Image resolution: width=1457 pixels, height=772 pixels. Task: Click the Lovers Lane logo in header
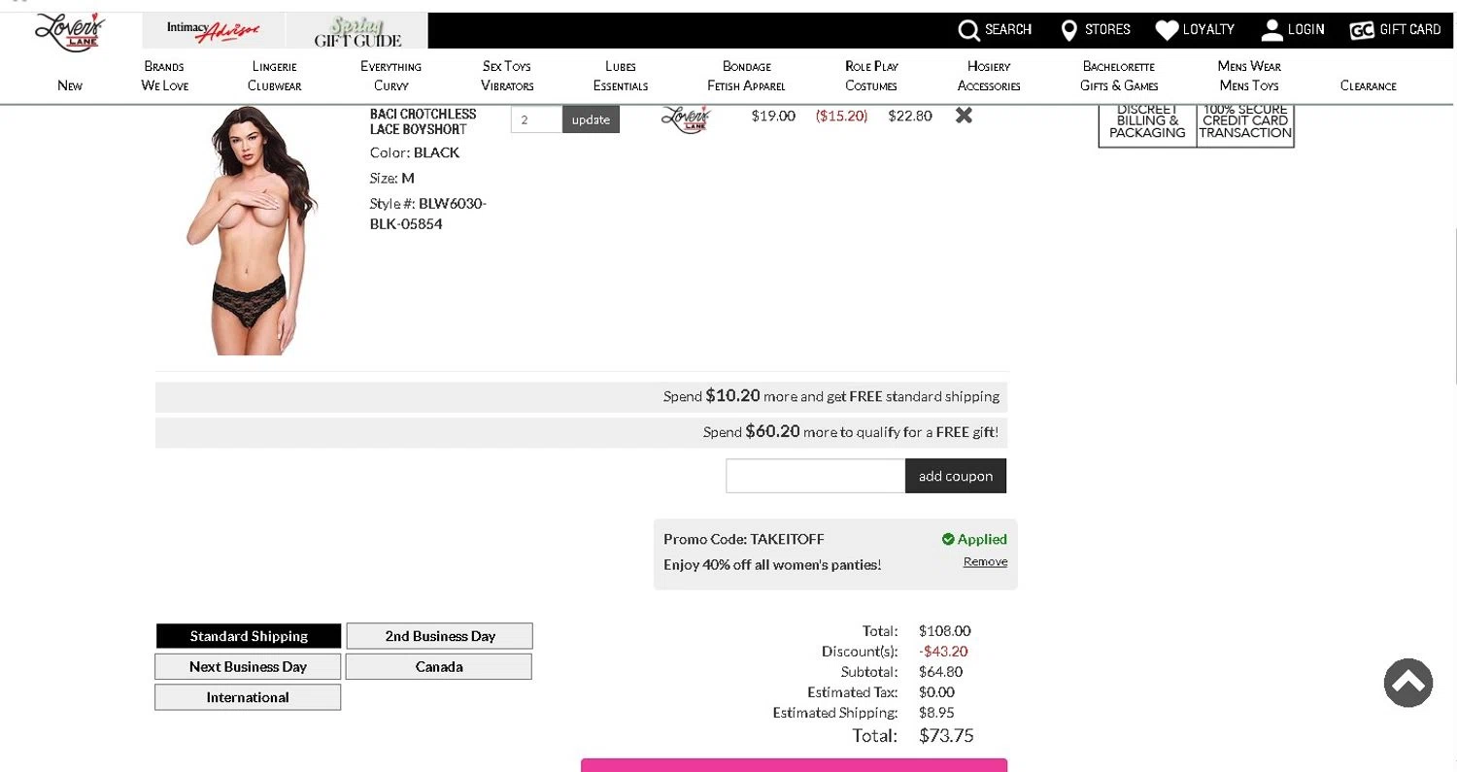coord(69,32)
